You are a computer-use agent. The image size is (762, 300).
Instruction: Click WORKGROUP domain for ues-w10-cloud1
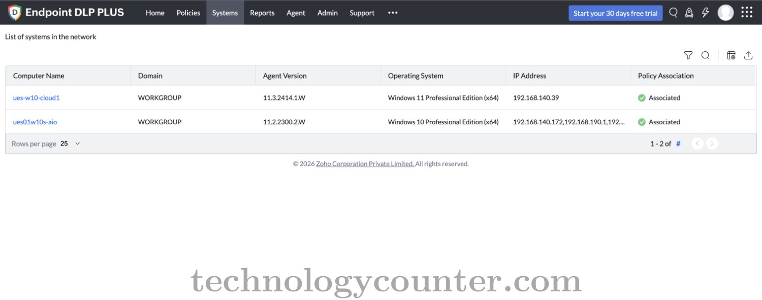tap(160, 98)
